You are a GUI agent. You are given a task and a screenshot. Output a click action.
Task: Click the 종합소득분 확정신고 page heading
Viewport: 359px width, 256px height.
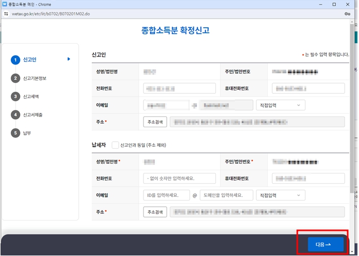coord(175,30)
